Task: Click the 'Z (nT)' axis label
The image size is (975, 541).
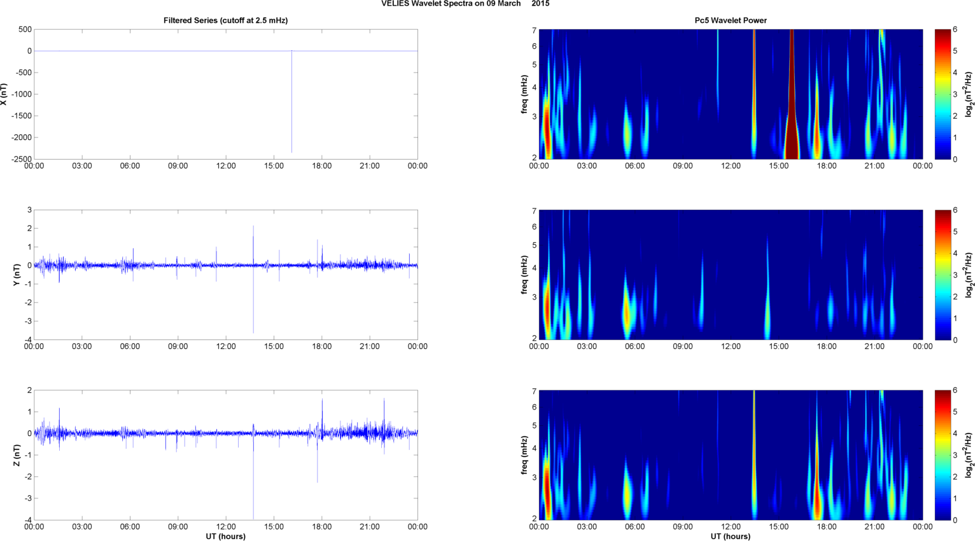Action: pos(17,455)
